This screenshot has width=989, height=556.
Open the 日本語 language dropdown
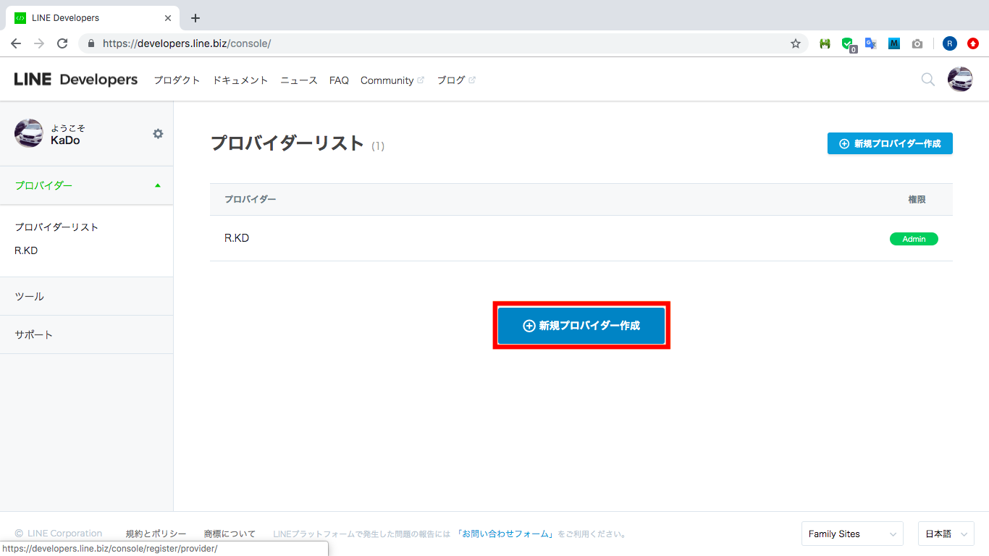pos(946,534)
